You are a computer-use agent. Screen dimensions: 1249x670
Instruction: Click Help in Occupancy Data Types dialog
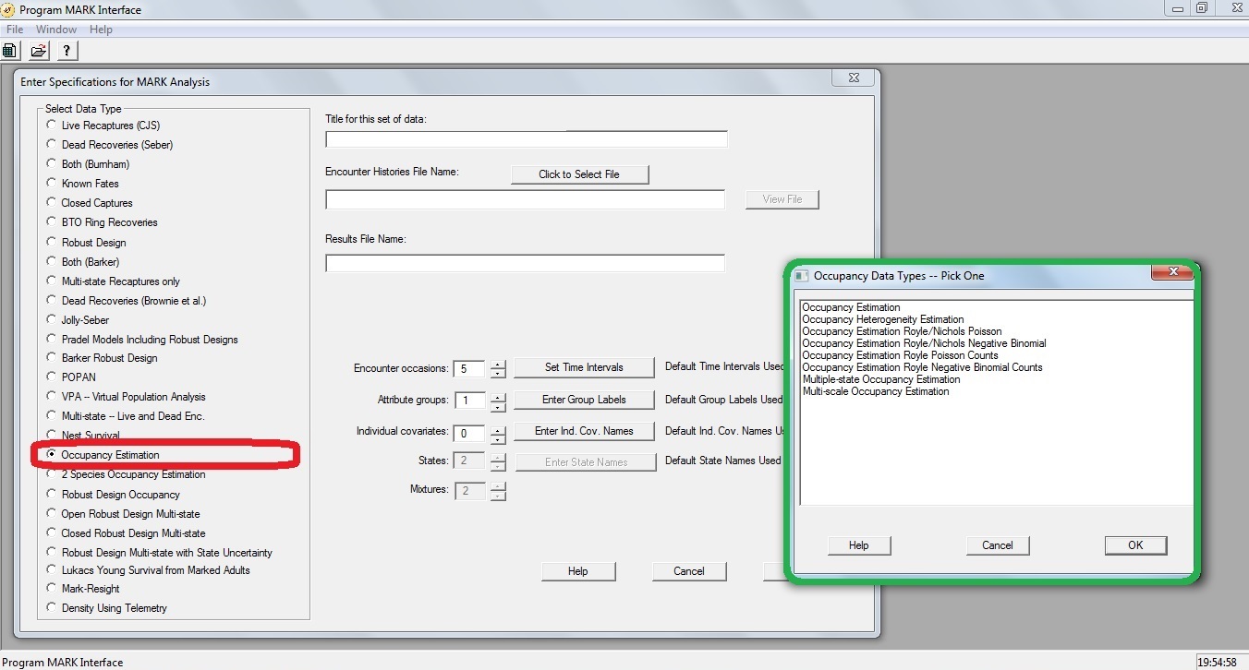[859, 545]
